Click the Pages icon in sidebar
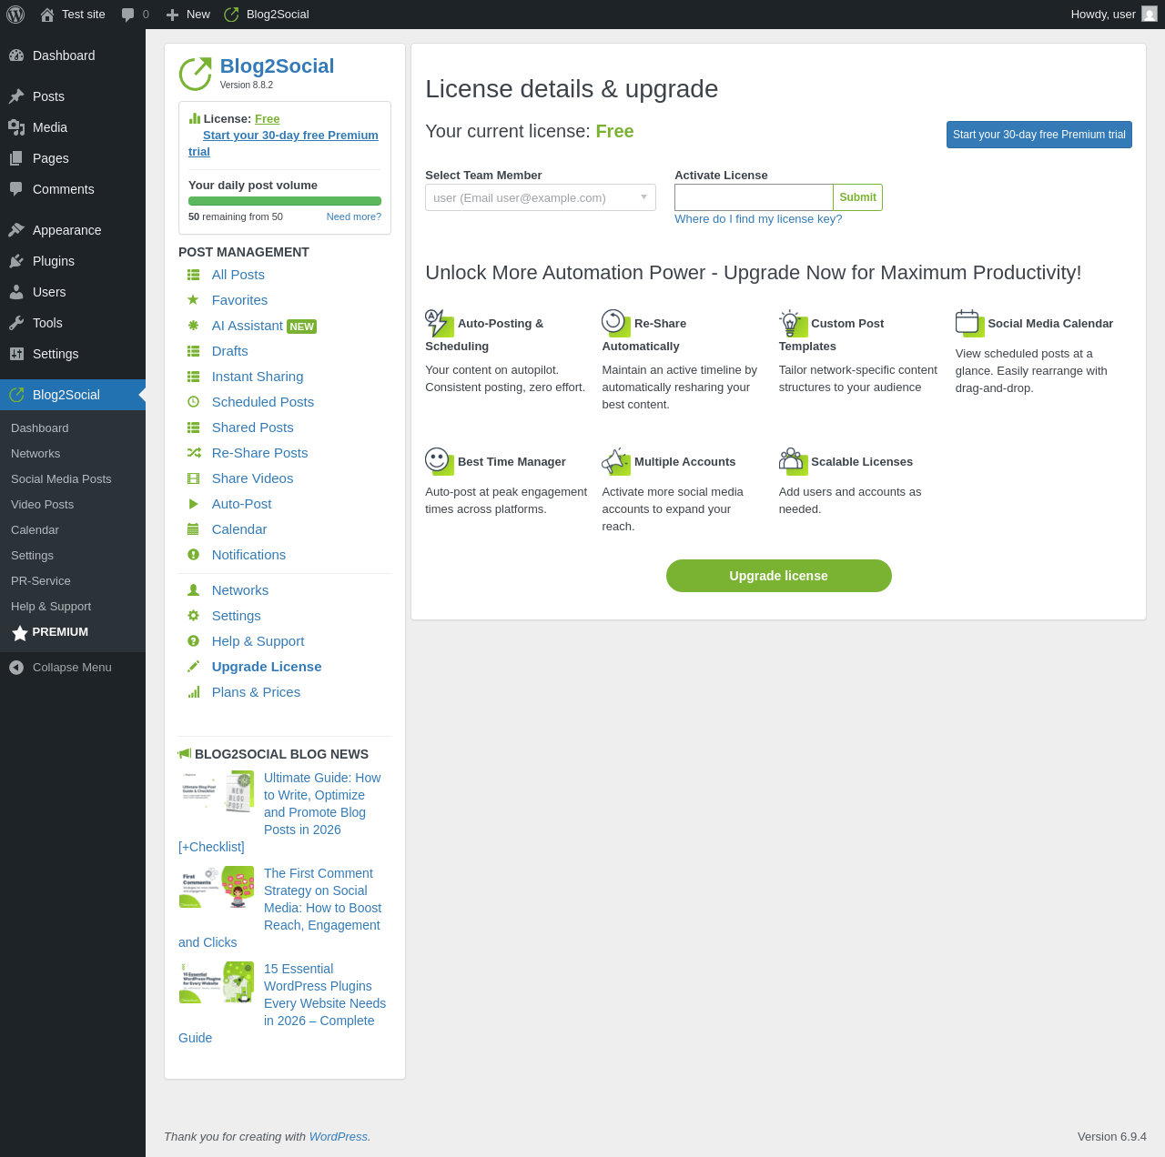 (x=16, y=158)
